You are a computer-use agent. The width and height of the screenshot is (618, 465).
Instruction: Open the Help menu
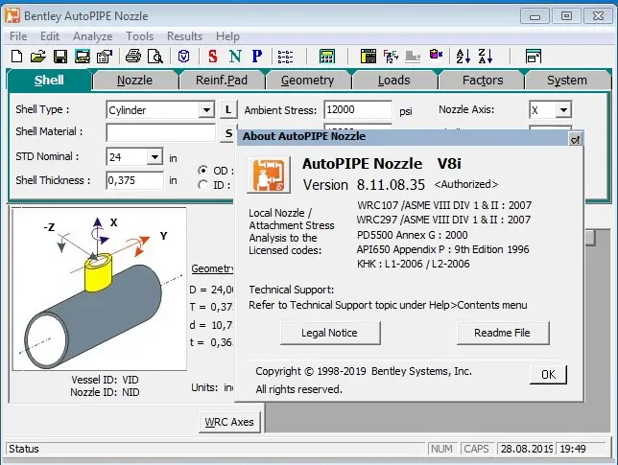[x=227, y=36]
